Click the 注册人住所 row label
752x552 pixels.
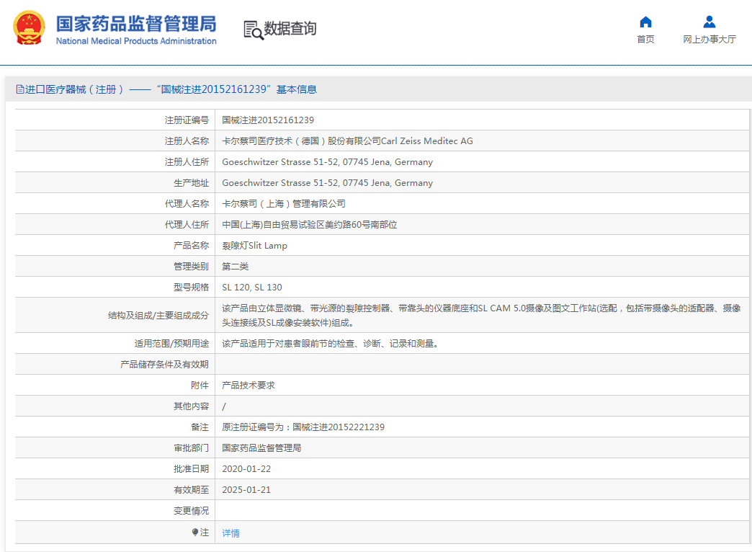[187, 162]
